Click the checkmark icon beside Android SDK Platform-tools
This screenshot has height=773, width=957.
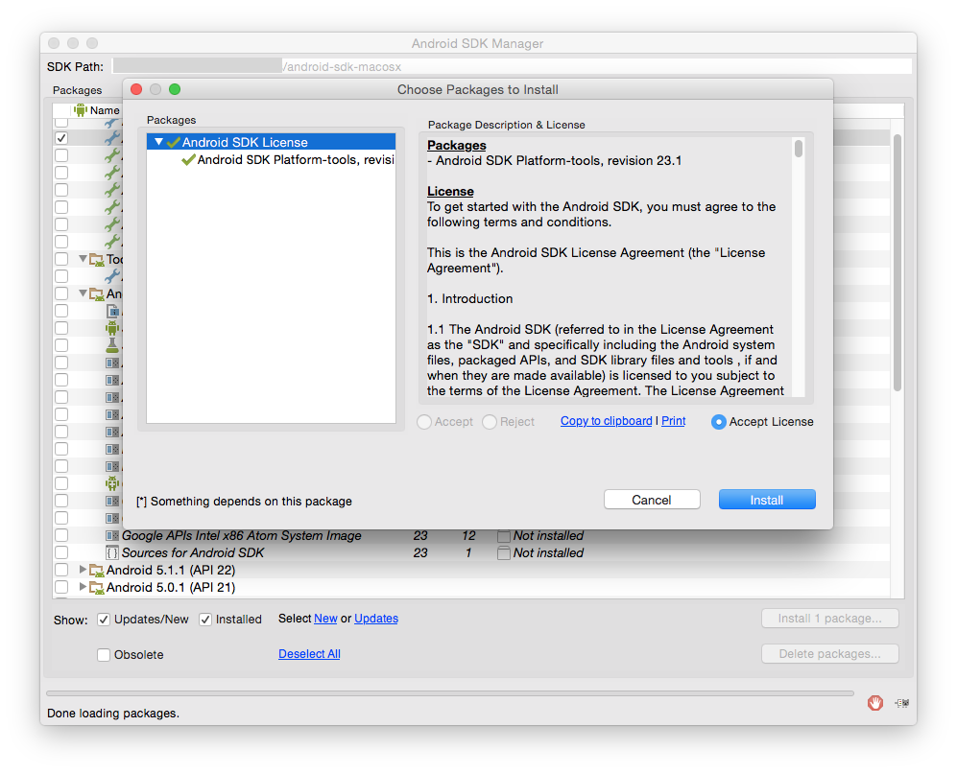(x=188, y=160)
